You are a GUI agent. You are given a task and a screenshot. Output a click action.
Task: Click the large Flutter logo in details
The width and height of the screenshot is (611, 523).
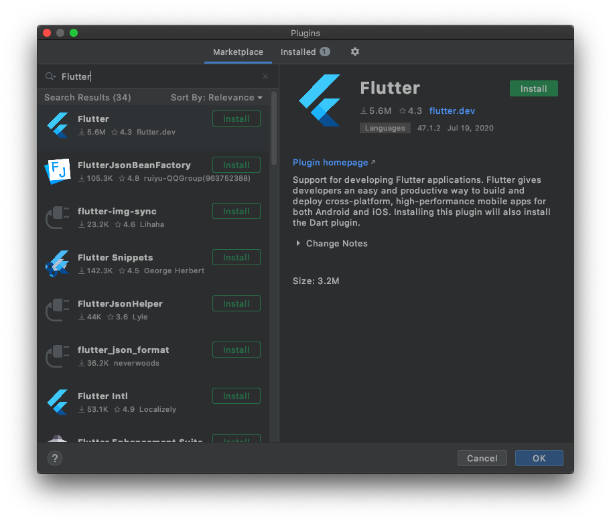click(320, 100)
